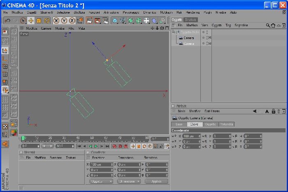Viewport: 288px width, 192px height.
Task: Click the green timeline playhead at frame 0
Action: click(23, 139)
